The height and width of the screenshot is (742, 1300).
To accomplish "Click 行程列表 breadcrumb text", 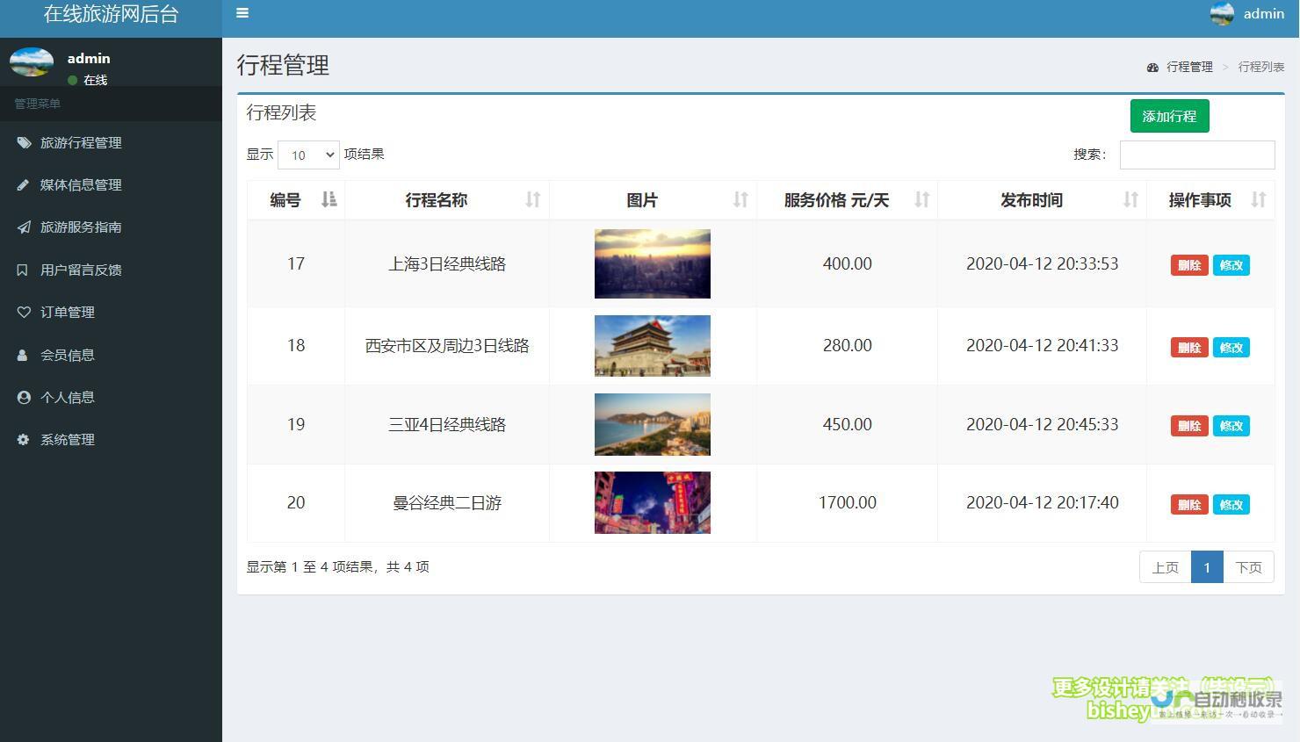I will pos(1261,67).
